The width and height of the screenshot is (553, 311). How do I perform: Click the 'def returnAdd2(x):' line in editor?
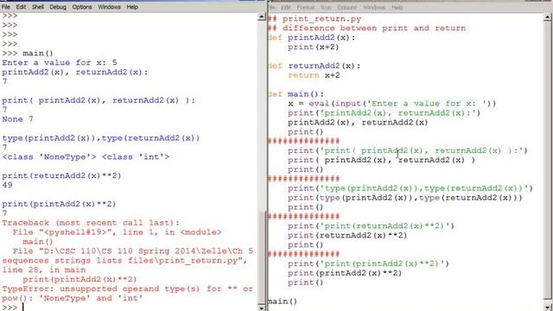pyautogui.click(x=314, y=66)
